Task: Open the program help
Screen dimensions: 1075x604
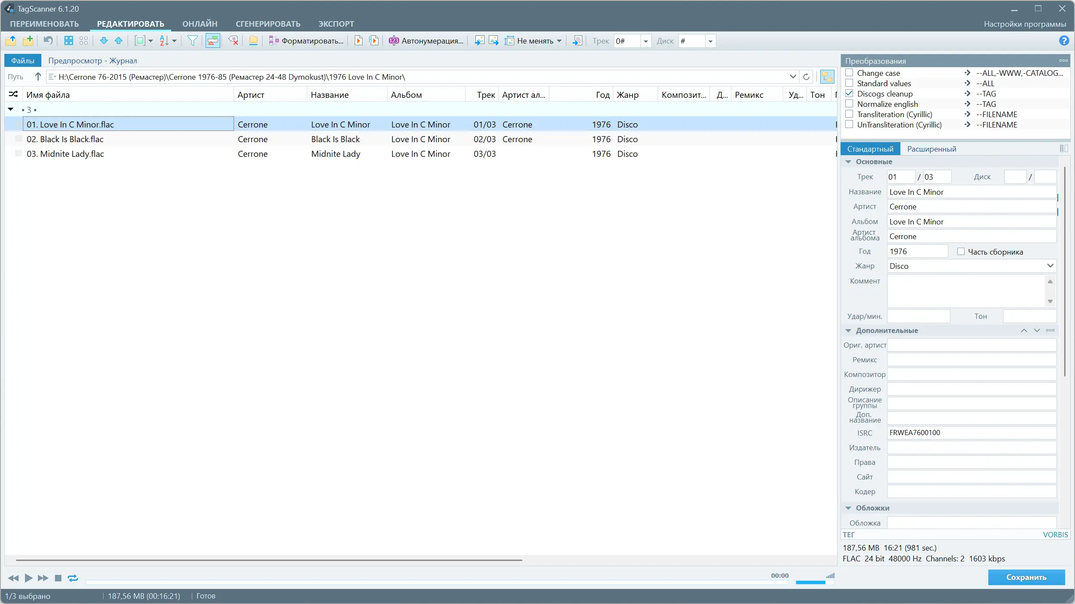Action: pyautogui.click(x=1064, y=40)
